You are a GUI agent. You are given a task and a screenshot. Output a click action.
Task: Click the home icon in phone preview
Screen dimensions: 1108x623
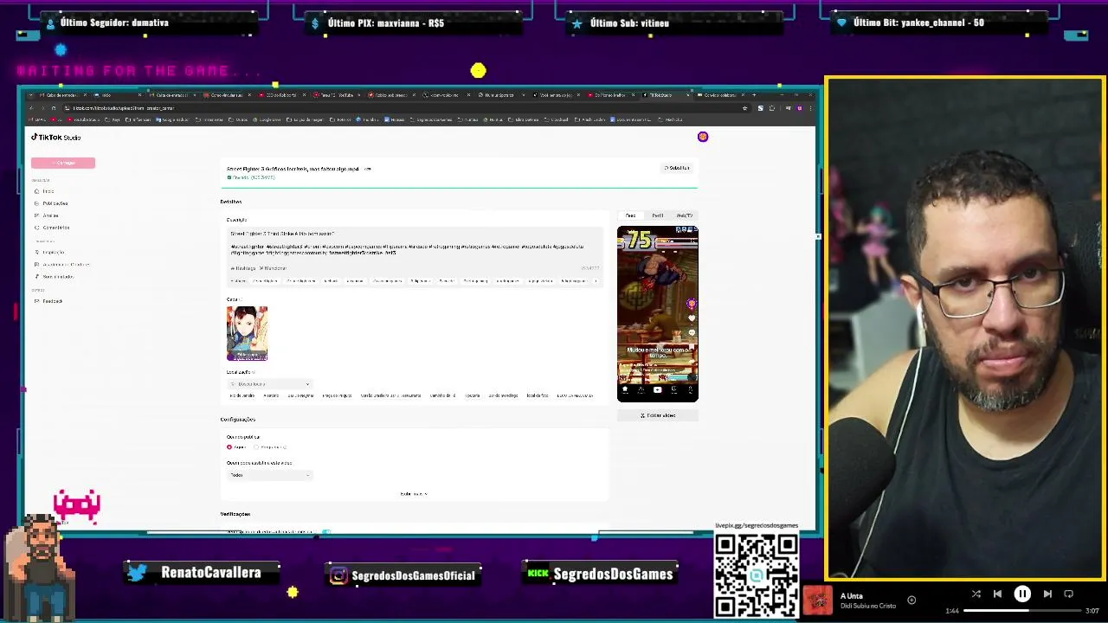pos(625,390)
